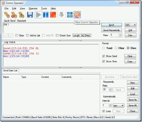Select the Hex format radio button
The height and width of the screenshot is (122, 142).
coord(116,48)
